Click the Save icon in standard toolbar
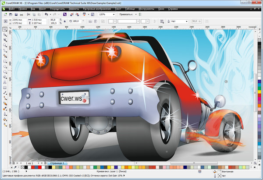Viewport: 263px width, 180px height. [16, 14]
